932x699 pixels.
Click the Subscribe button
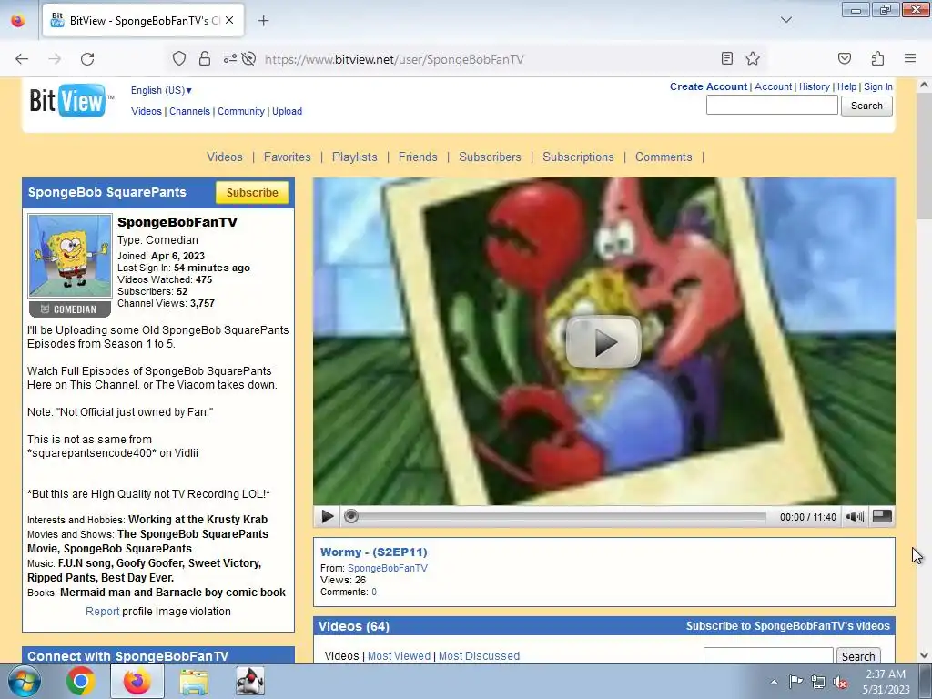[252, 193]
